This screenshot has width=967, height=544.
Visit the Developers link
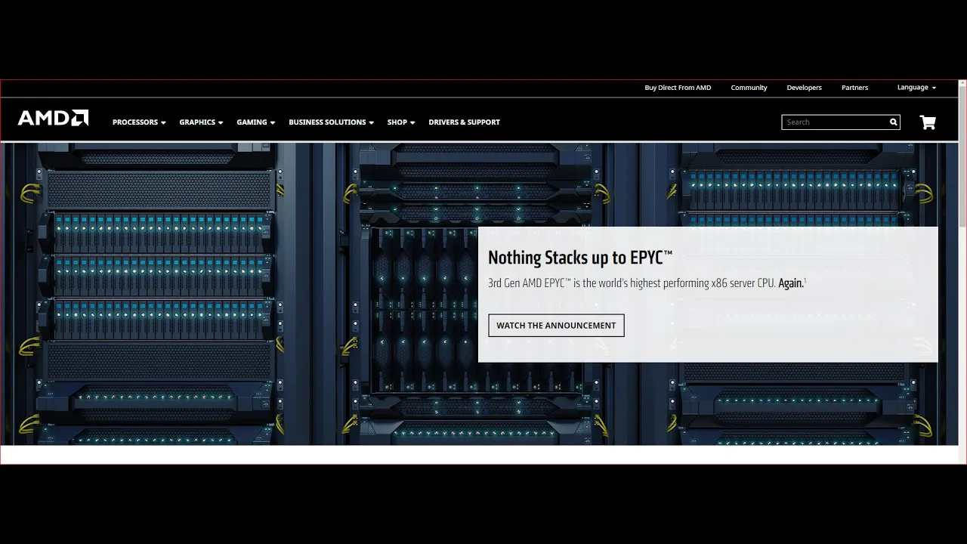[804, 88]
